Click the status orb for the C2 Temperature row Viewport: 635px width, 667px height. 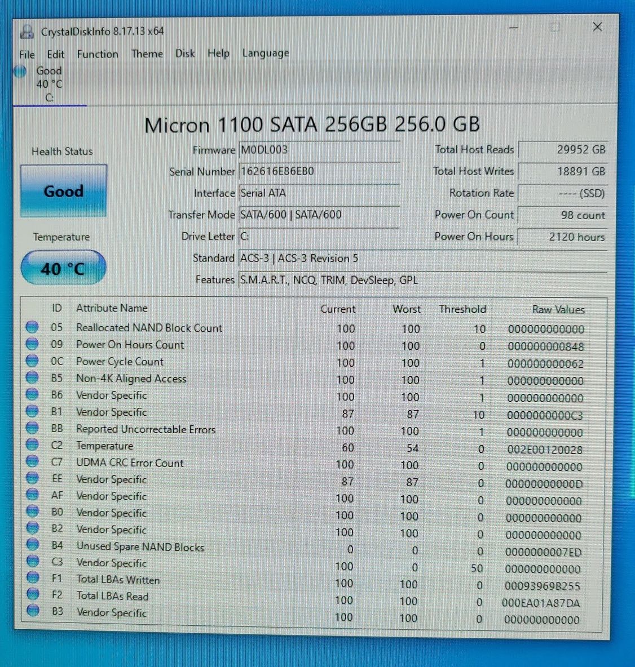(32, 444)
